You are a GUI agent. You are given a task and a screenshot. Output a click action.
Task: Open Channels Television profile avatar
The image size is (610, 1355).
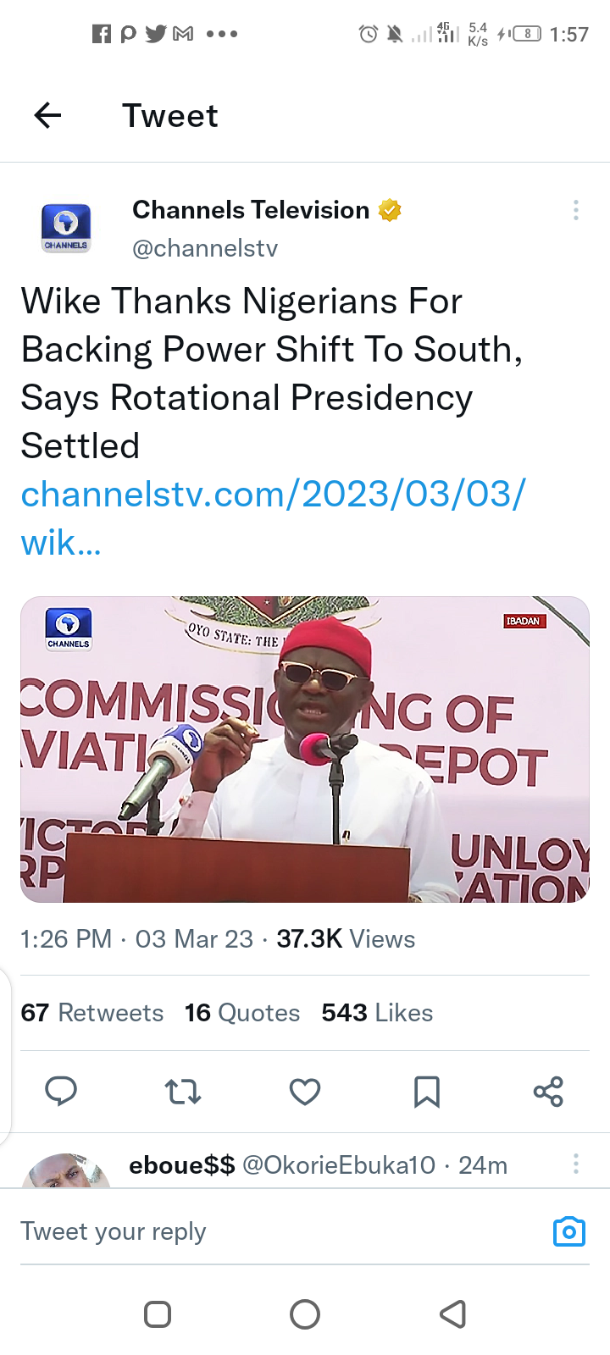[x=66, y=228]
